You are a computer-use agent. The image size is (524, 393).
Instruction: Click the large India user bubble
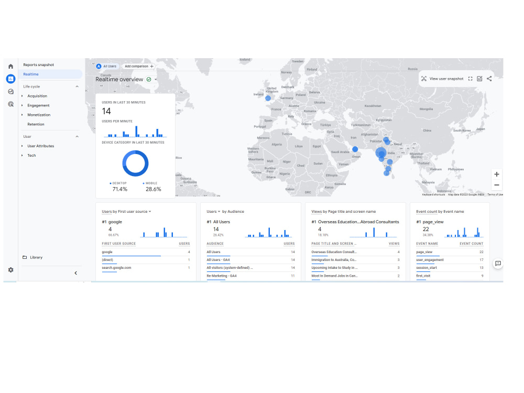tap(380, 152)
